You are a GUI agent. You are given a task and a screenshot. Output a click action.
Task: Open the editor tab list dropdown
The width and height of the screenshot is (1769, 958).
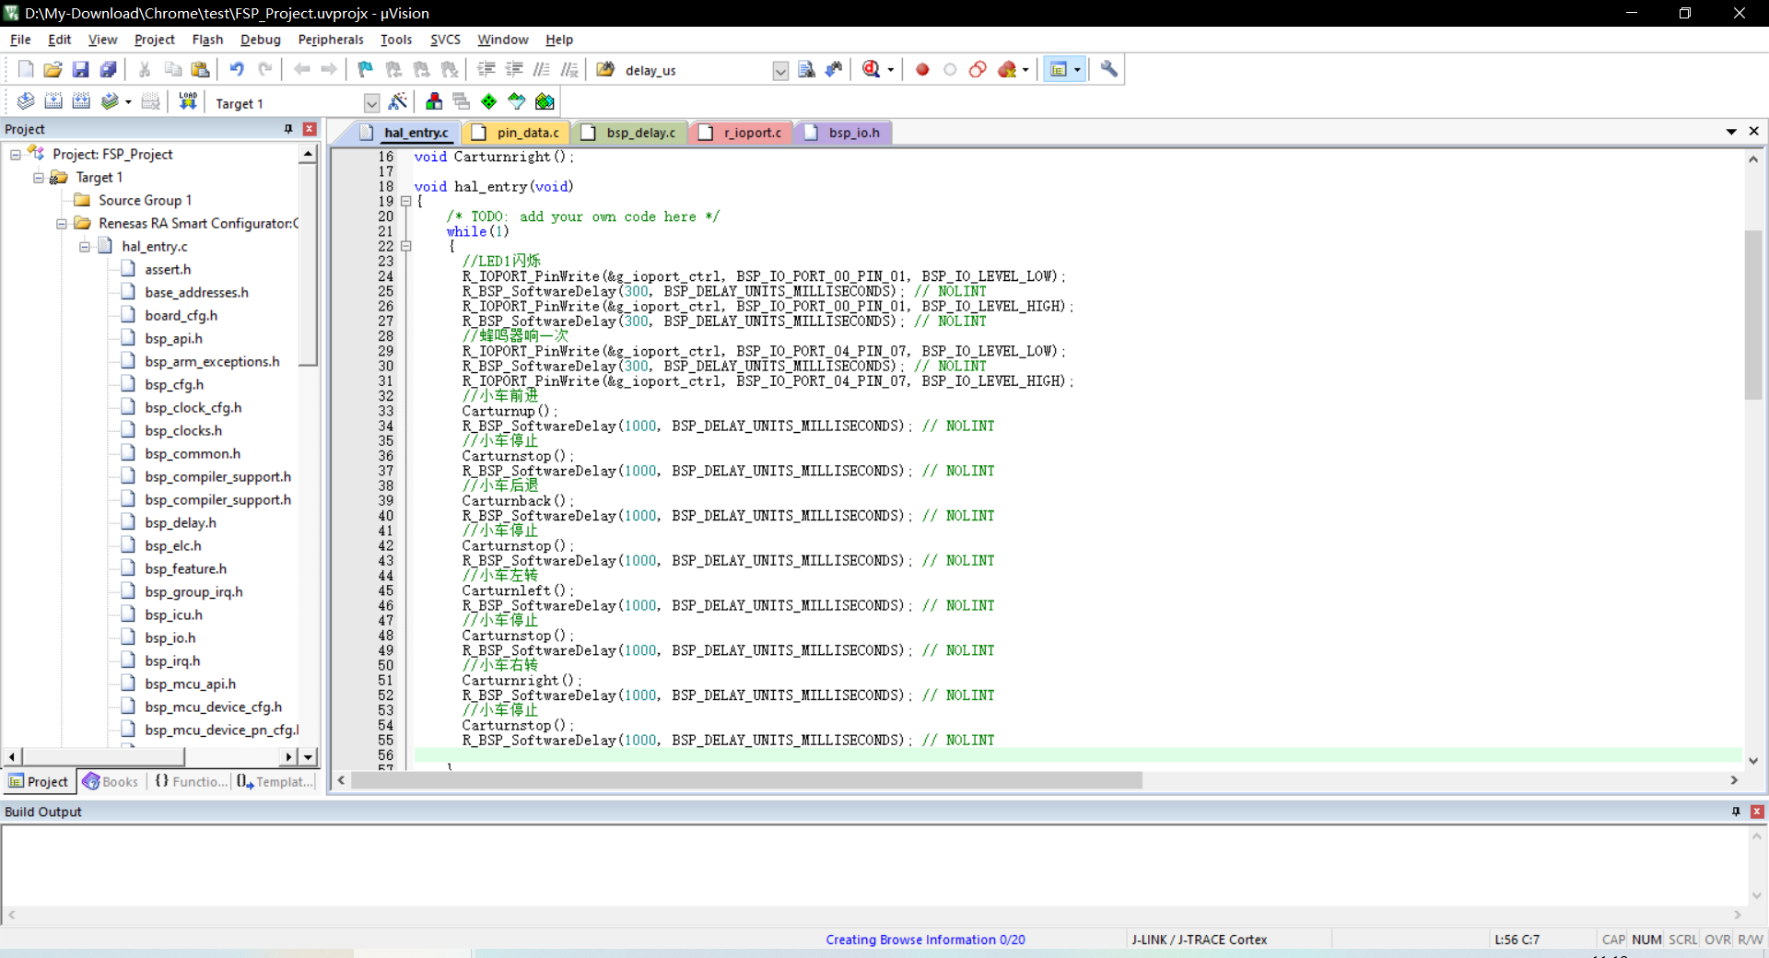1731,132
